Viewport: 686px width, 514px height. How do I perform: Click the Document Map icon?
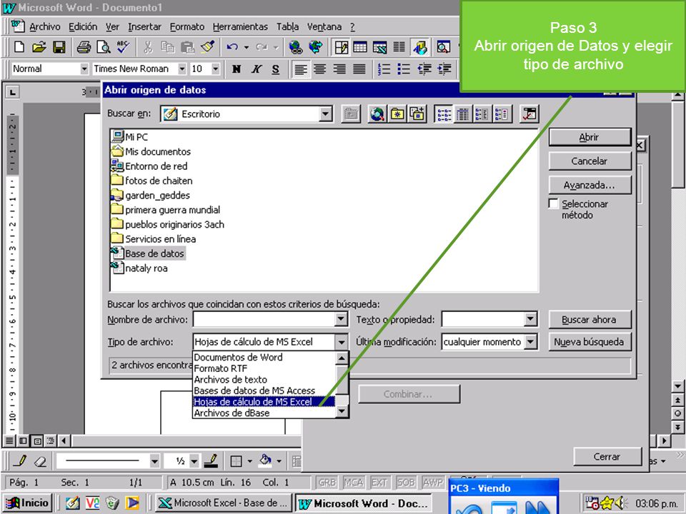pyautogui.click(x=443, y=47)
